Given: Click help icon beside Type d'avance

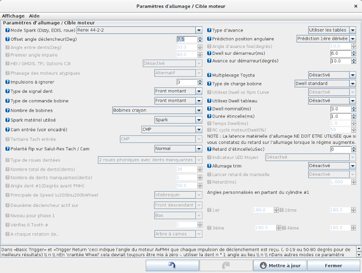Looking at the screenshot, I should [210, 30].
